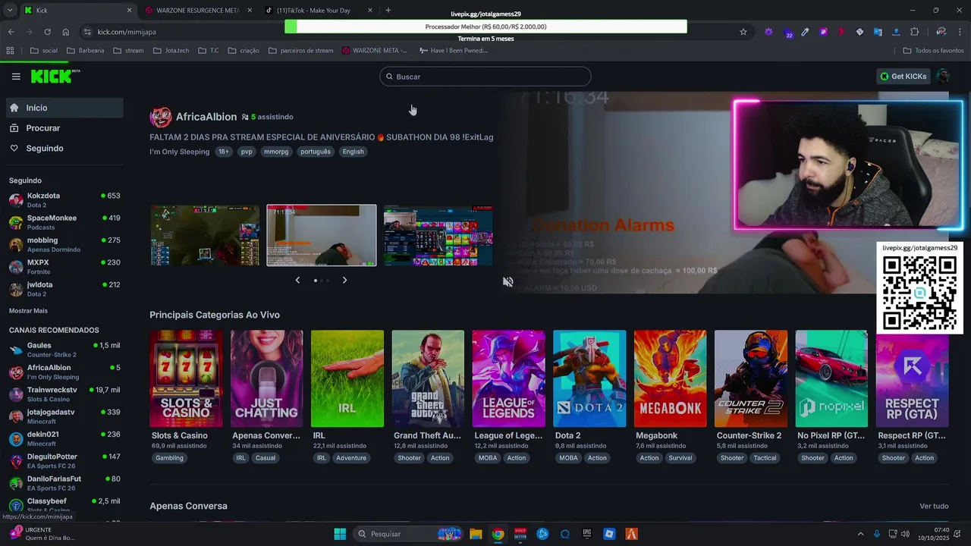
Task: Open Gaules recommended channel
Action: [x=64, y=350]
